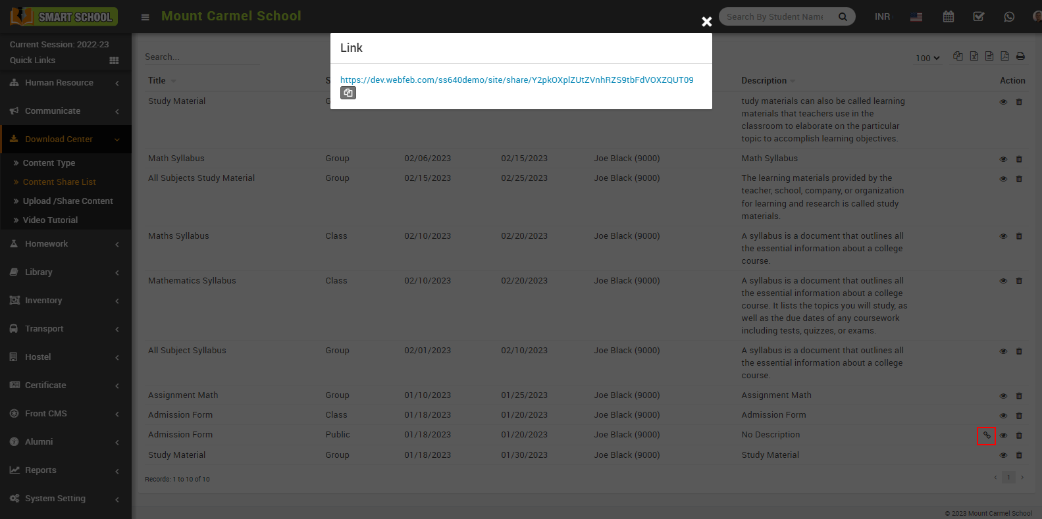
Task: Open WhatsApp chat icon in header
Action: pyautogui.click(x=1008, y=17)
